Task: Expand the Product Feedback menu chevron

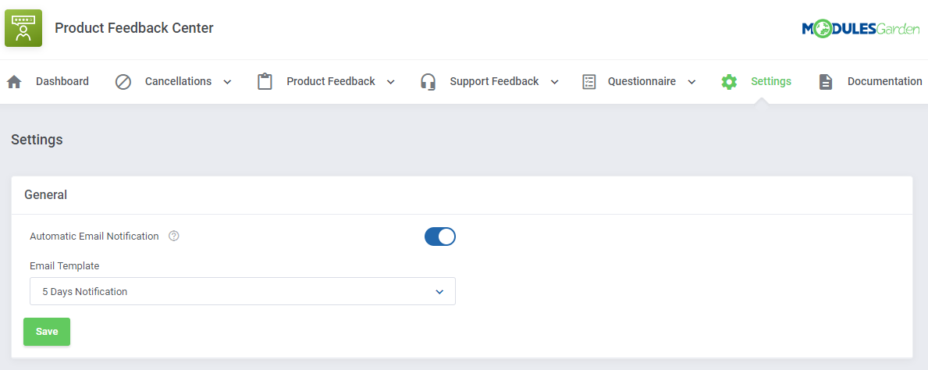Action: (x=390, y=82)
